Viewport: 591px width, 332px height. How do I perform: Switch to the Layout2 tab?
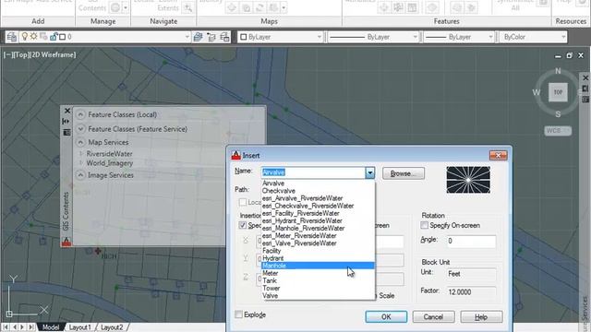112,327
